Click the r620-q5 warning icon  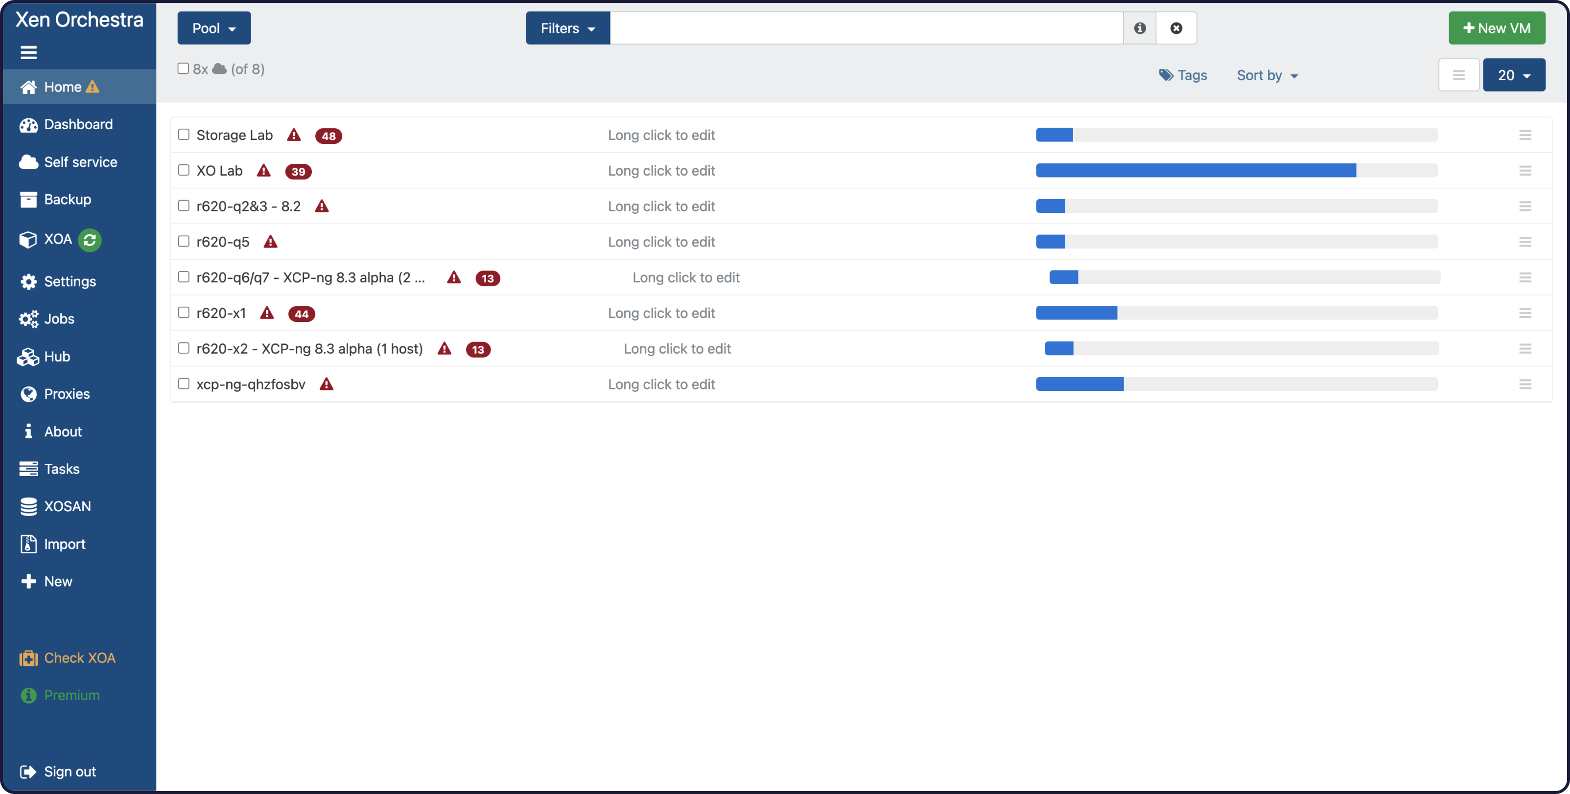click(x=271, y=242)
